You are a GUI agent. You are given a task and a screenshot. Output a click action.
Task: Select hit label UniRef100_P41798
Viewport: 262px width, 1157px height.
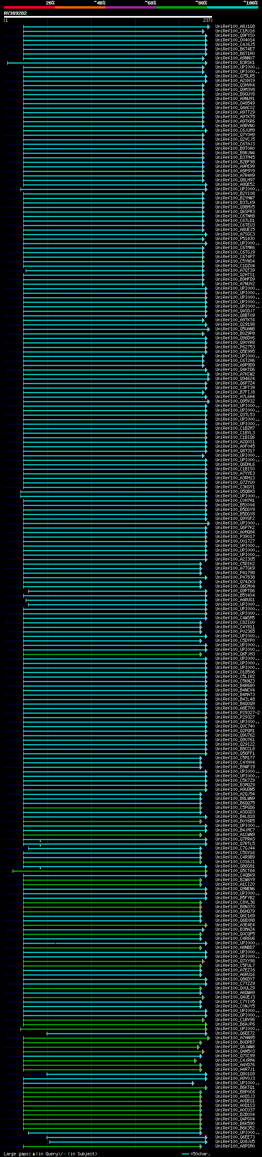235,573
